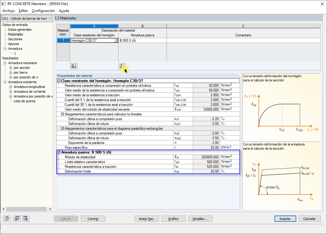327x234 pixels.
Task: Open the Detalles dialog
Action: (200, 218)
